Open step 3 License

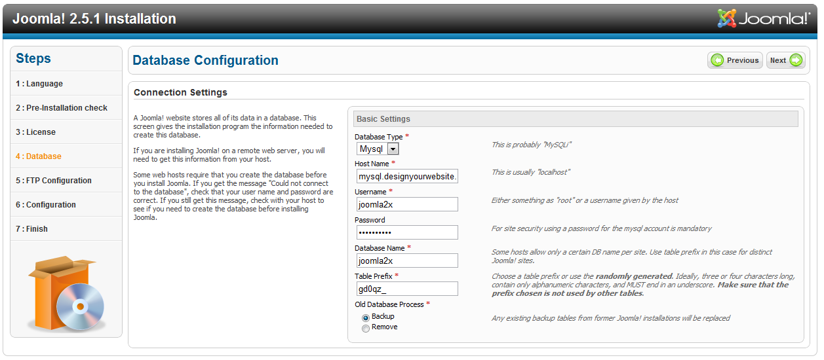click(x=66, y=132)
